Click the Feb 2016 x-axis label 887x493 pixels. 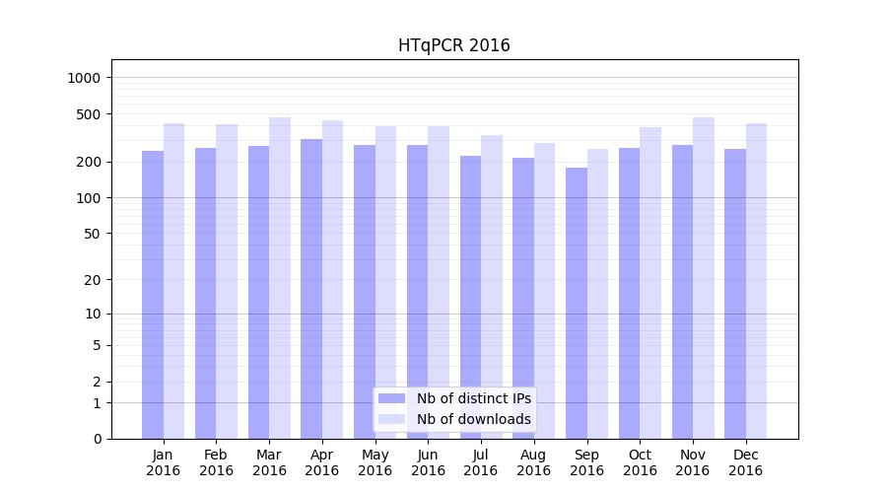pos(216,462)
